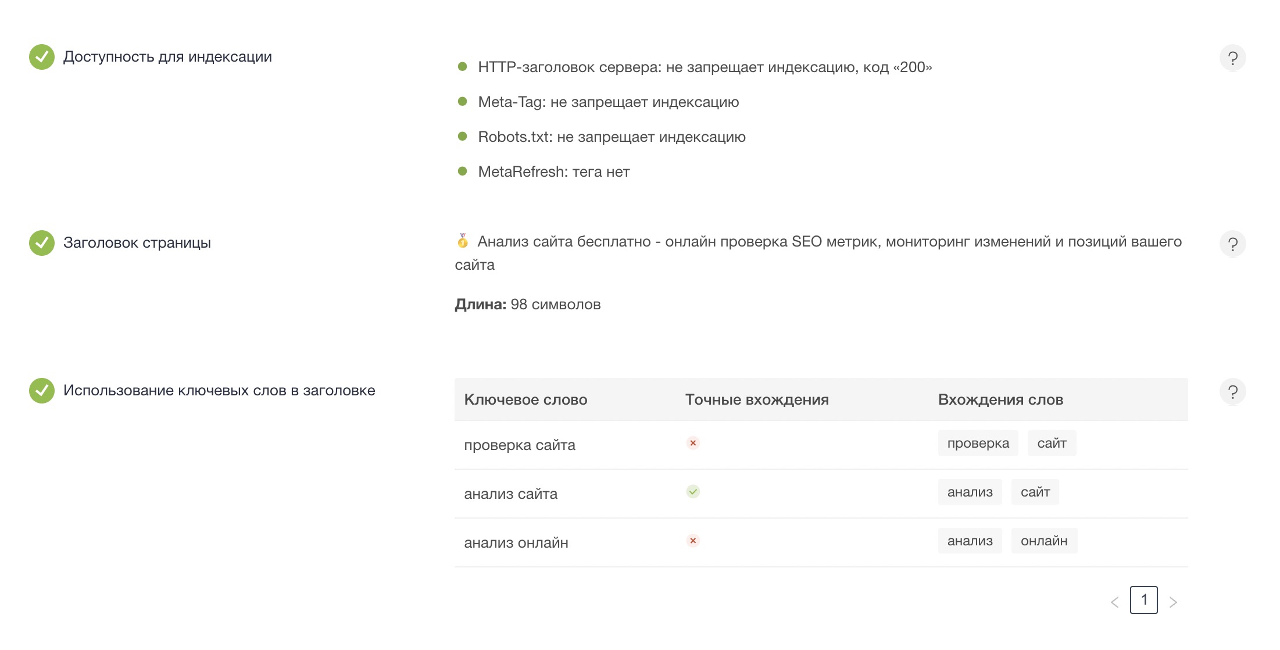Open the help icon for Доступность для индексации
The height and width of the screenshot is (650, 1280).
click(x=1233, y=57)
